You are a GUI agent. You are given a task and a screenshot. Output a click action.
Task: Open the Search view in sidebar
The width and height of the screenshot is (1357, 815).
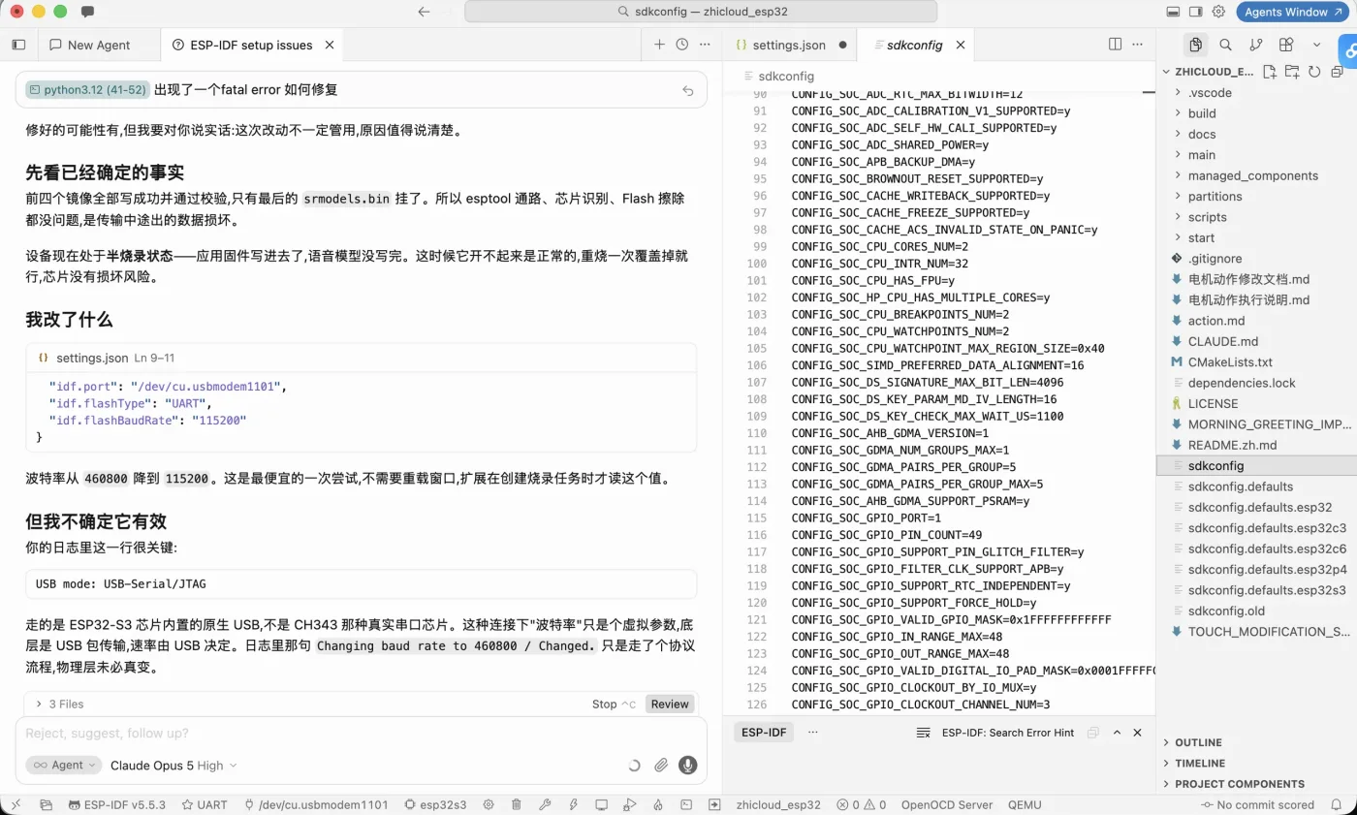point(1225,45)
